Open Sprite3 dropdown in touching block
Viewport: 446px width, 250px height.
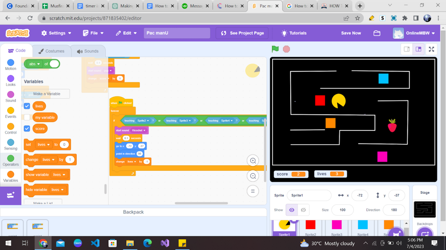coord(185,121)
